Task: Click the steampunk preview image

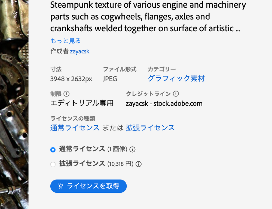Action: tap(14, 104)
